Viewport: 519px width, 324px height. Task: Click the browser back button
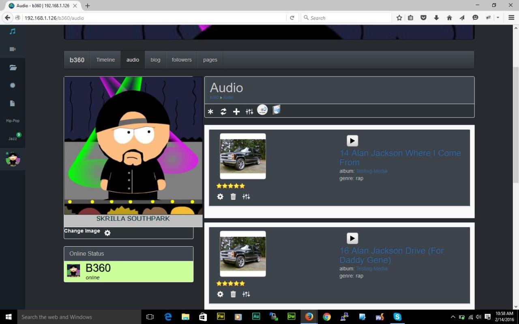(7, 18)
